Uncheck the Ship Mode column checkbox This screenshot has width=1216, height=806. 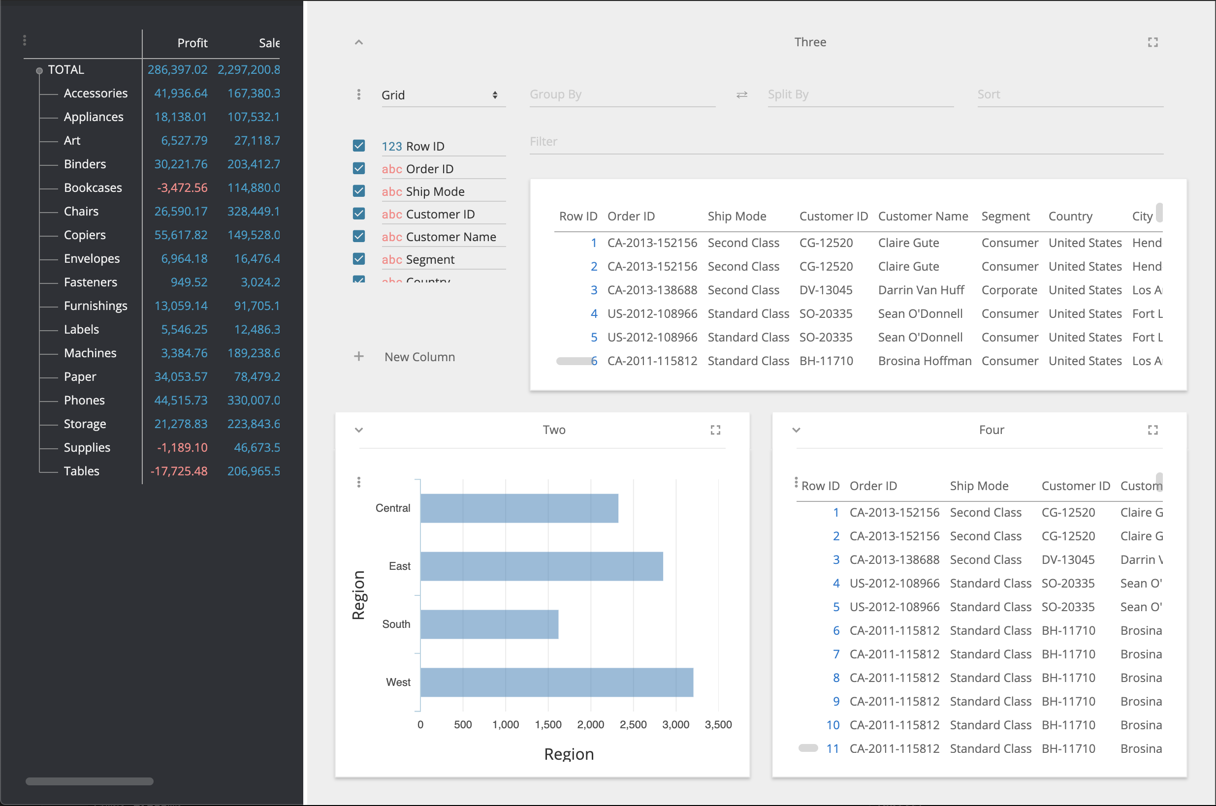[x=358, y=191]
